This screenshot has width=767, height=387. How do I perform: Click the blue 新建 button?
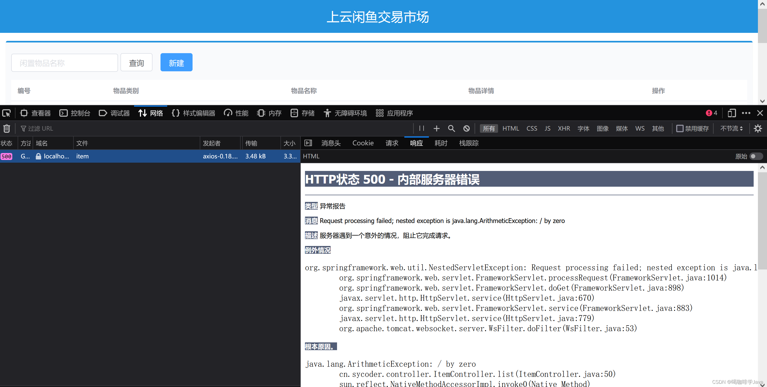(x=176, y=62)
